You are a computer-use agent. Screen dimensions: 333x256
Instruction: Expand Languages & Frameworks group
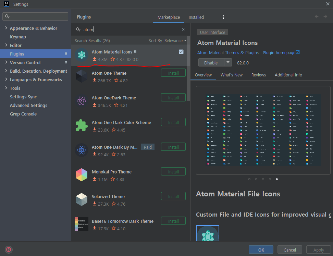(x=6, y=79)
